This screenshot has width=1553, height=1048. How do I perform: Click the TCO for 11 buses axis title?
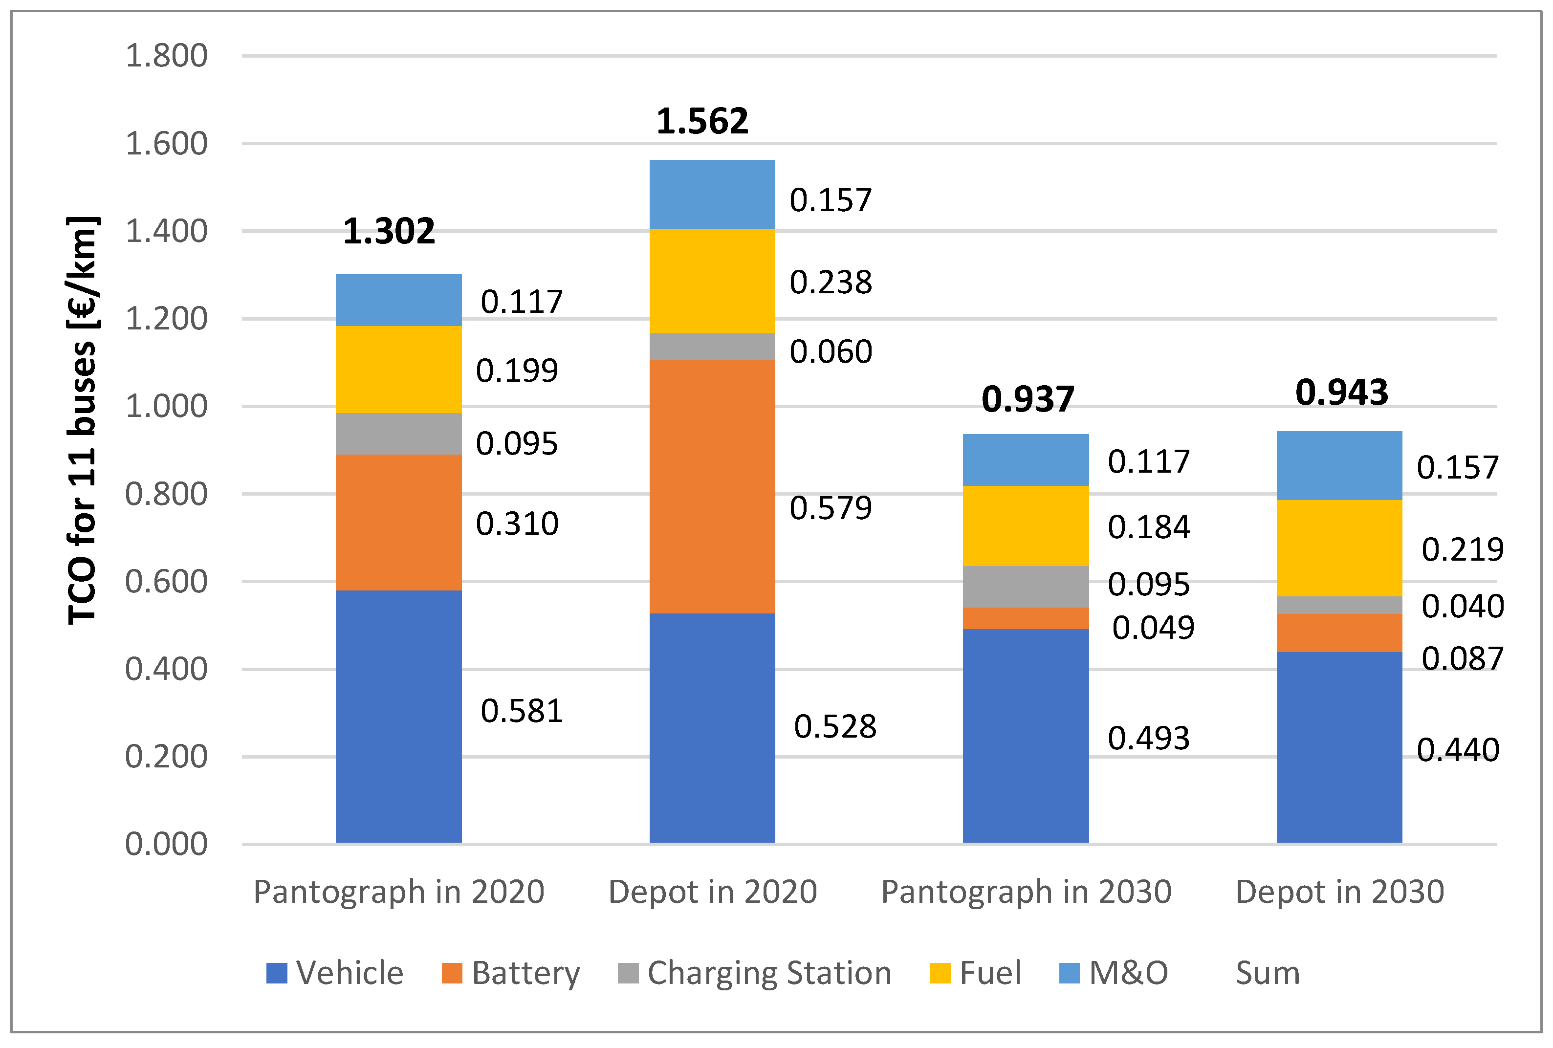tap(83, 421)
